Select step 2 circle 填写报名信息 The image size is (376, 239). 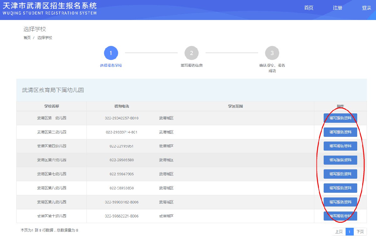pos(191,53)
